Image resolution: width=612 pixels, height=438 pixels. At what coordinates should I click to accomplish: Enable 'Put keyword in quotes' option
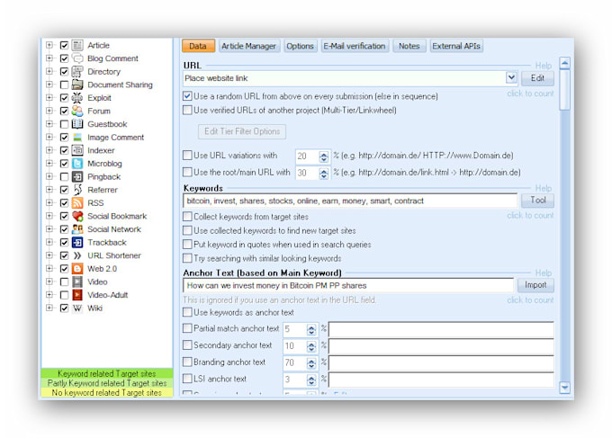[x=187, y=244]
